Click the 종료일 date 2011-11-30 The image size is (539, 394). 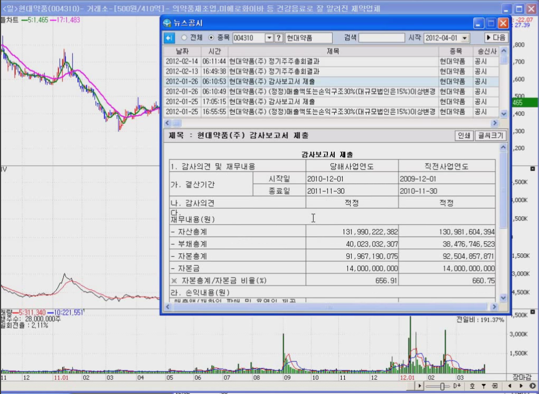[x=325, y=191]
